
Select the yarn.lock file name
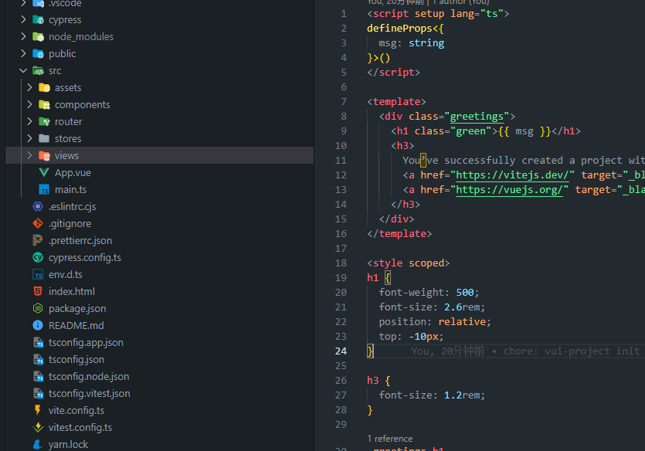[68, 444]
